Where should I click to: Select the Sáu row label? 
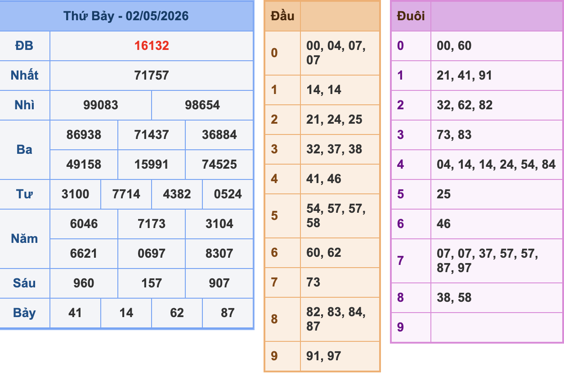25,283
